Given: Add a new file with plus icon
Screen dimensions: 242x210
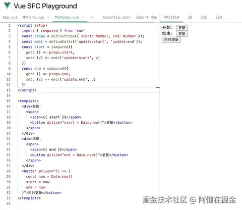Looking at the screenshot, I should [x=92, y=17].
